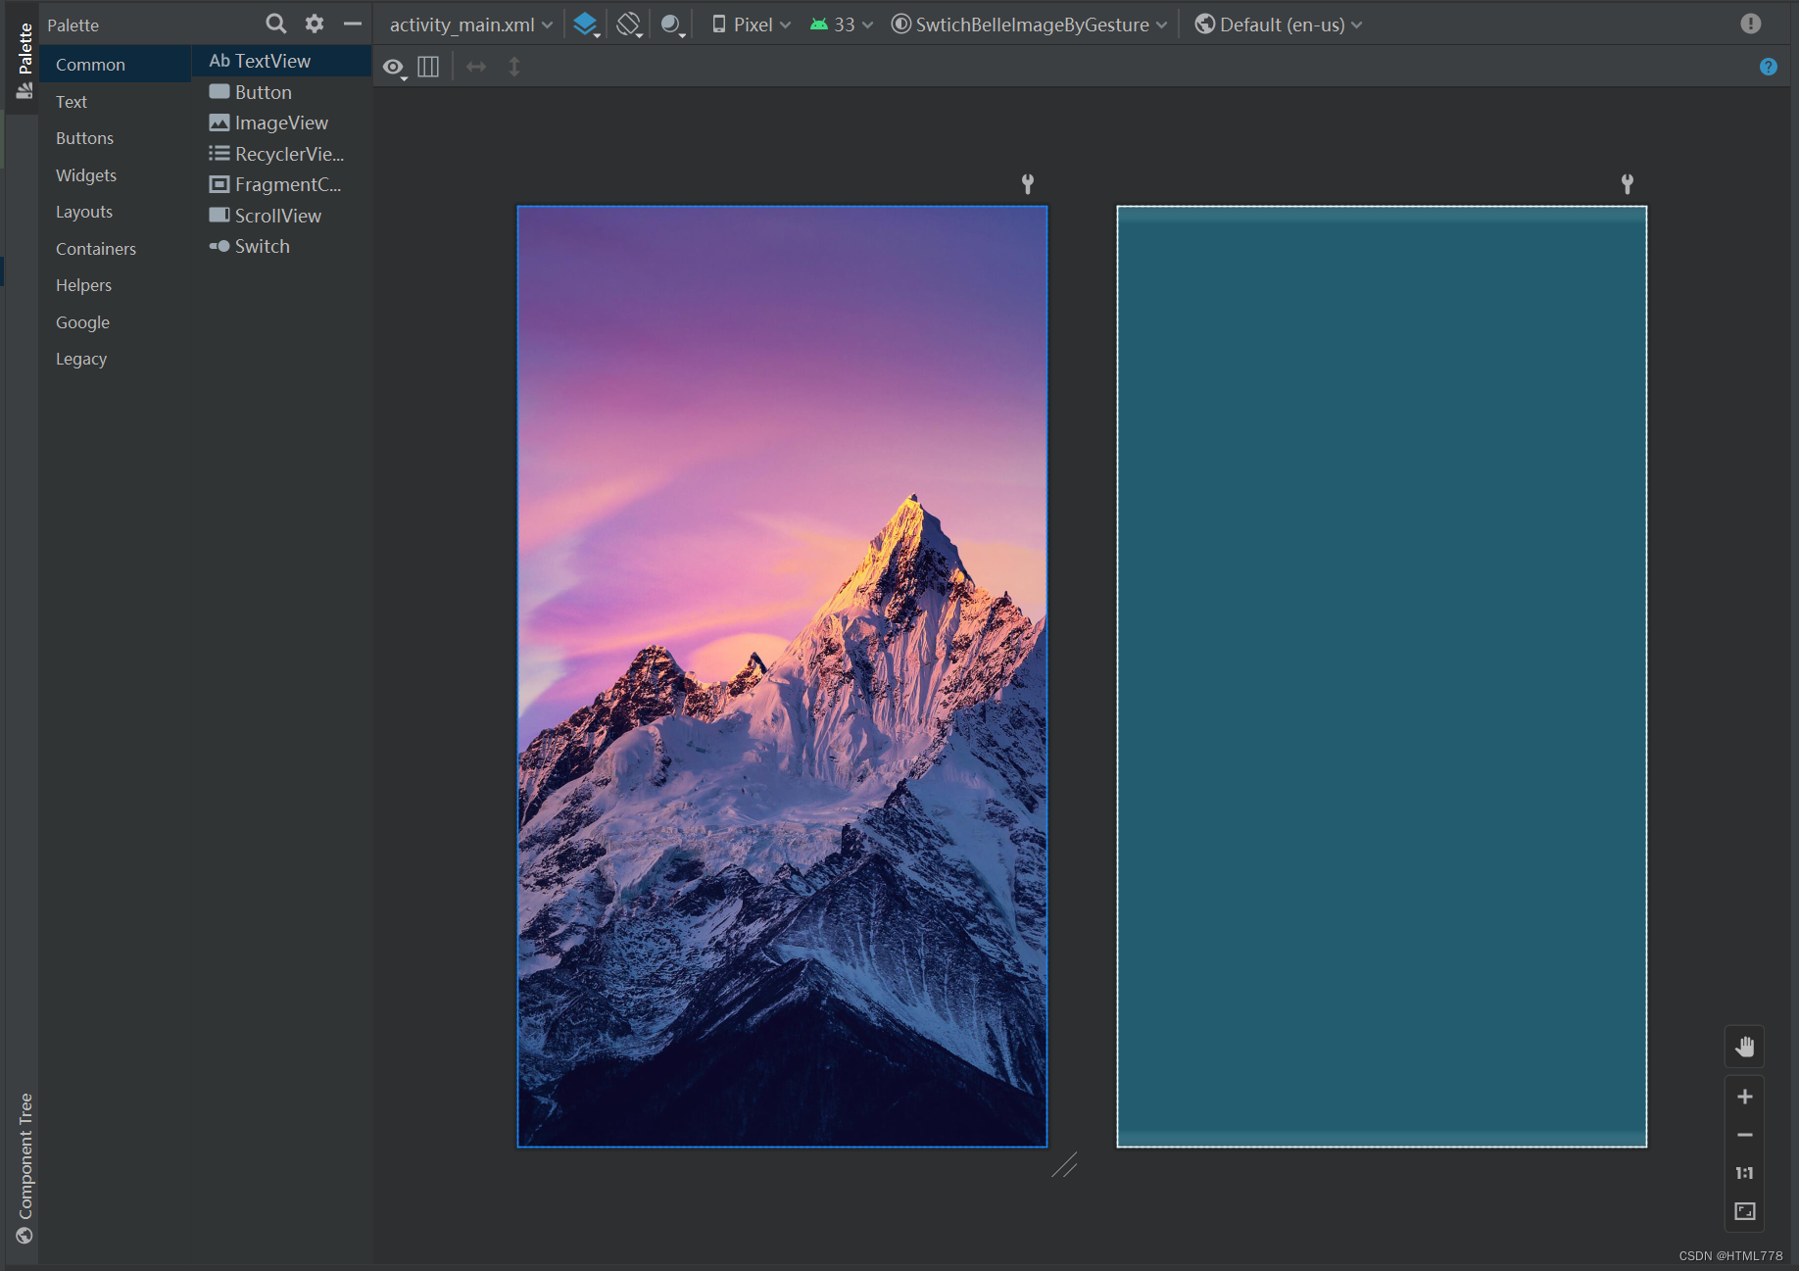Select the Buttons palette category

pyautogui.click(x=115, y=138)
